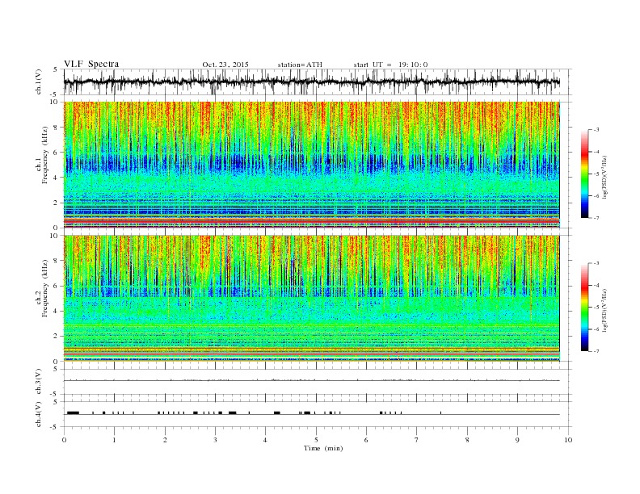Click time axis tick label "1"

[x=114, y=440]
